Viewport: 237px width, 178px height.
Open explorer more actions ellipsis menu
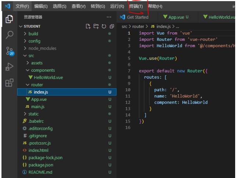pos(109,17)
